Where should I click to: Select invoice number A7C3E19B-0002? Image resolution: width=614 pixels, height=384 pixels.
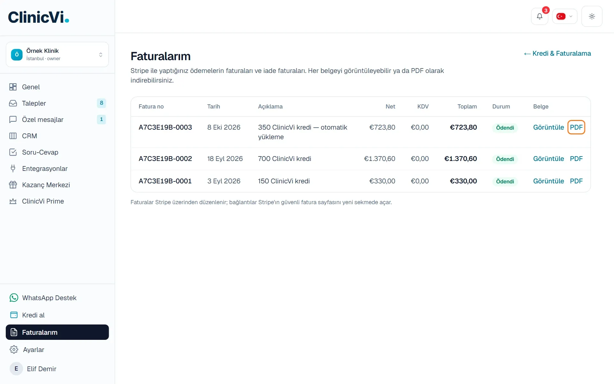165,159
